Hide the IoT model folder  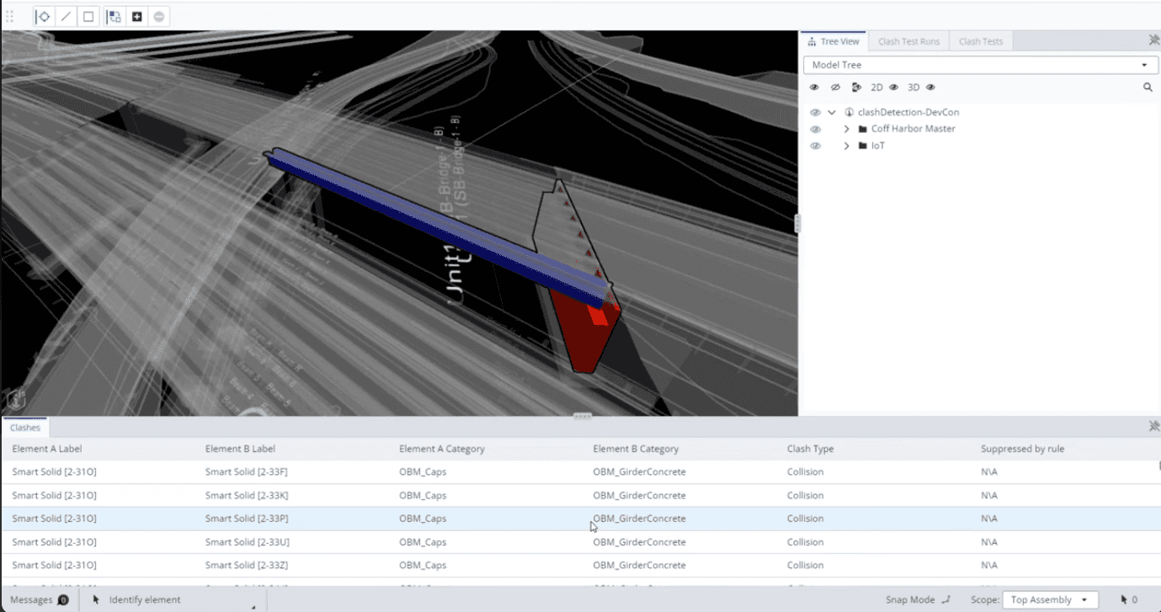click(815, 146)
